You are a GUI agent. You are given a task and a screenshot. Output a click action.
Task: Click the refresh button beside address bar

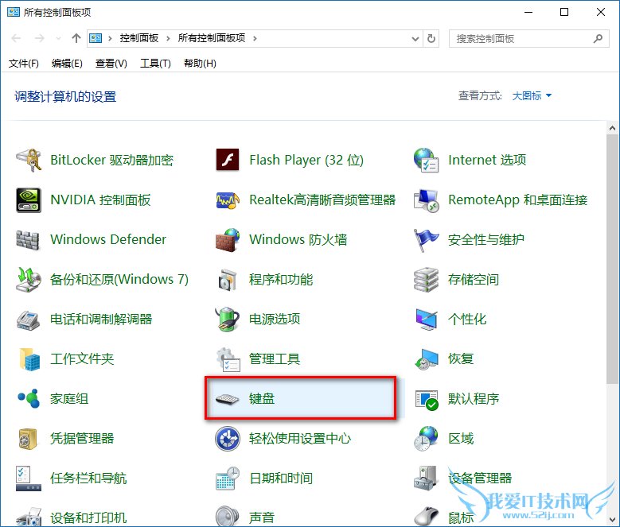[x=431, y=39]
